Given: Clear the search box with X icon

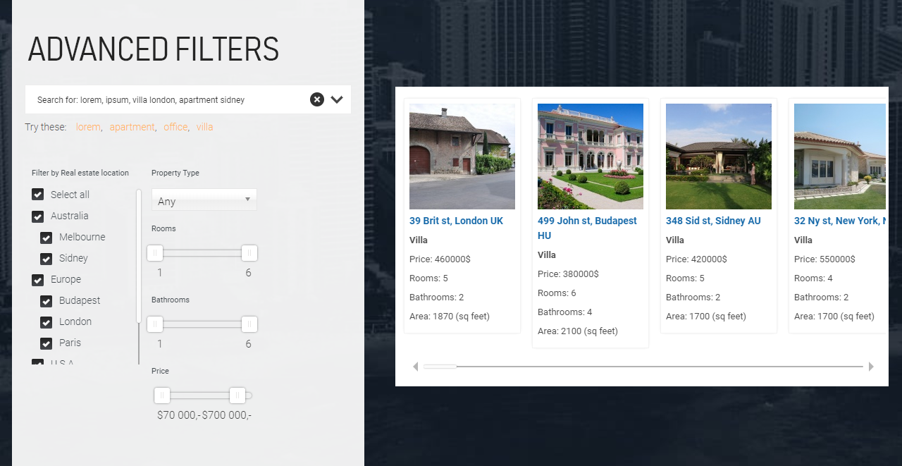Looking at the screenshot, I should pyautogui.click(x=317, y=99).
